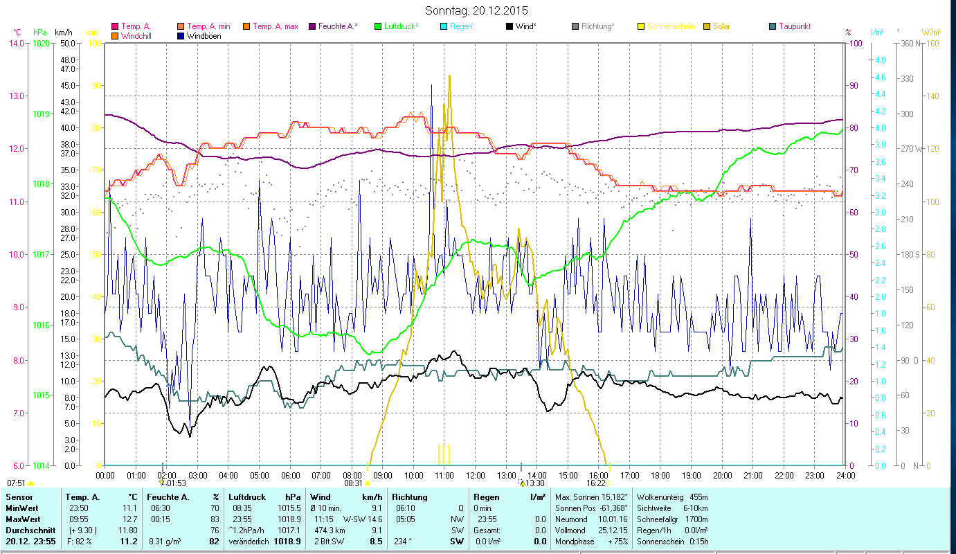Click the Feuchte A.* legend label

pos(338,27)
